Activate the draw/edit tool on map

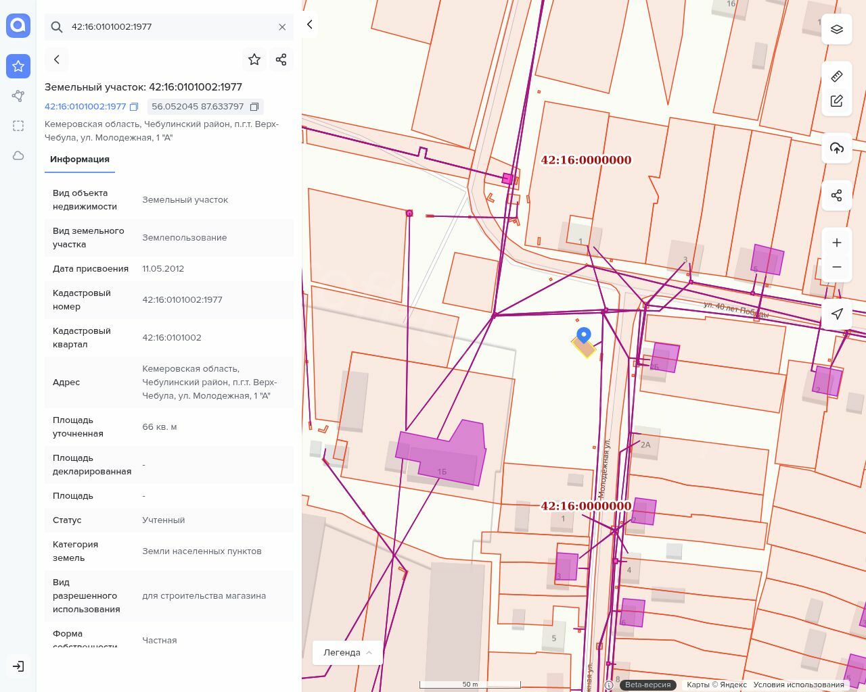click(x=836, y=101)
